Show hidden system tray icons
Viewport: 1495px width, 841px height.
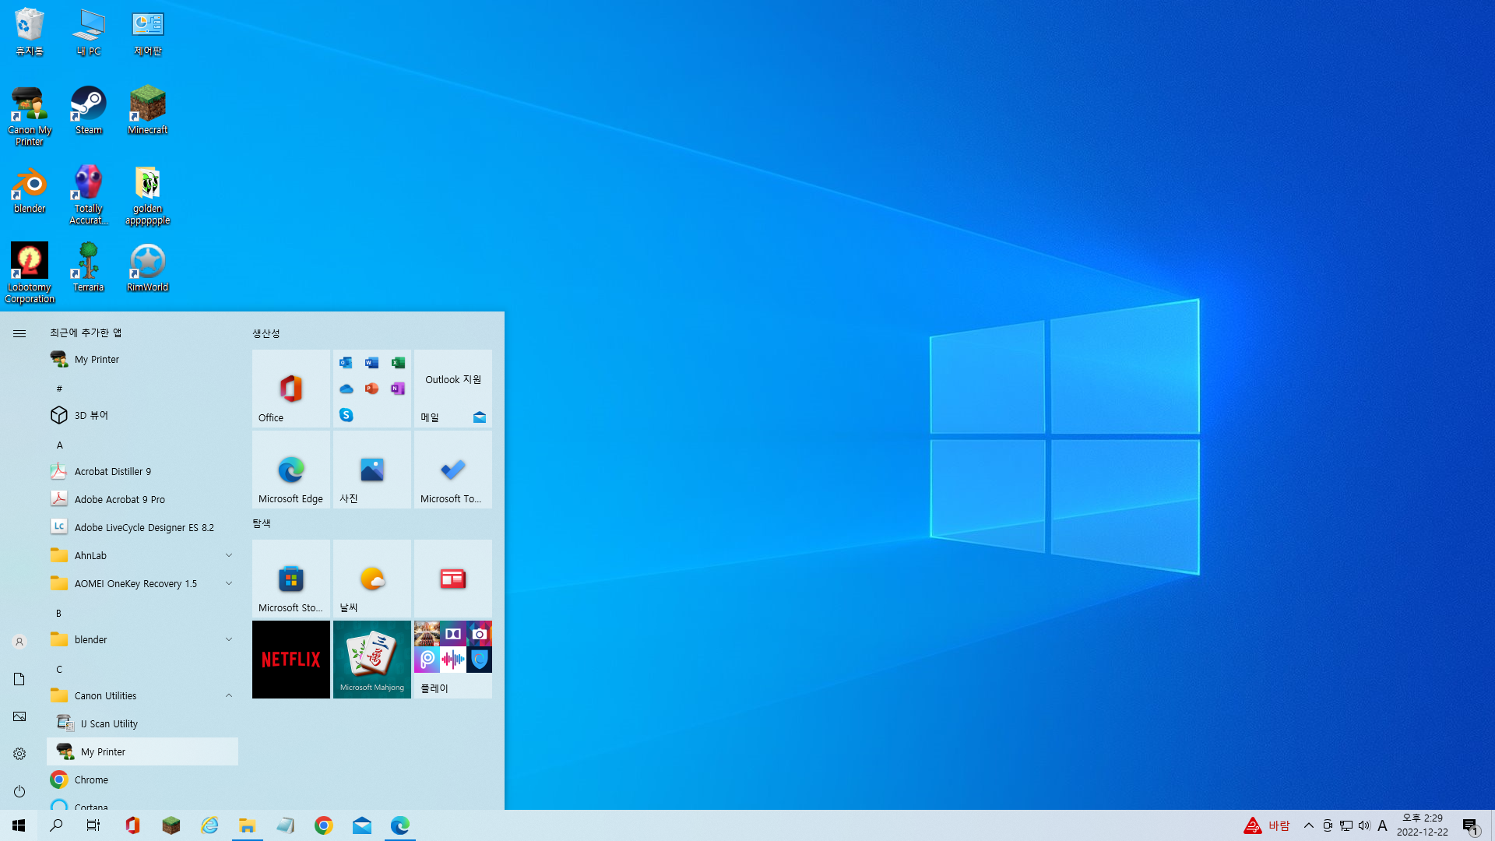pos(1309,825)
